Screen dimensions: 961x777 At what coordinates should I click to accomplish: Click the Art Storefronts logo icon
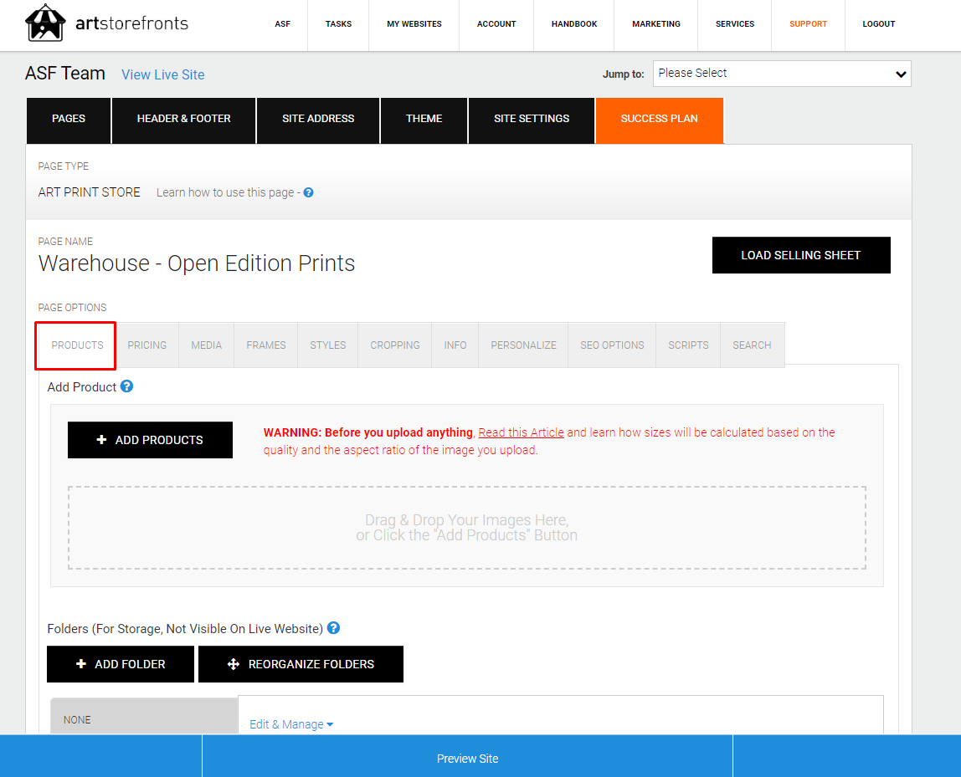pos(45,23)
